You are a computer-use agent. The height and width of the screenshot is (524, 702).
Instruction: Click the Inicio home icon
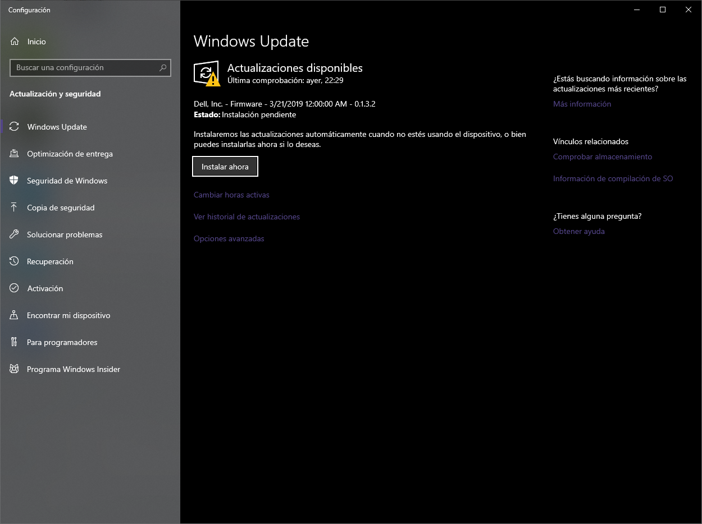point(15,42)
